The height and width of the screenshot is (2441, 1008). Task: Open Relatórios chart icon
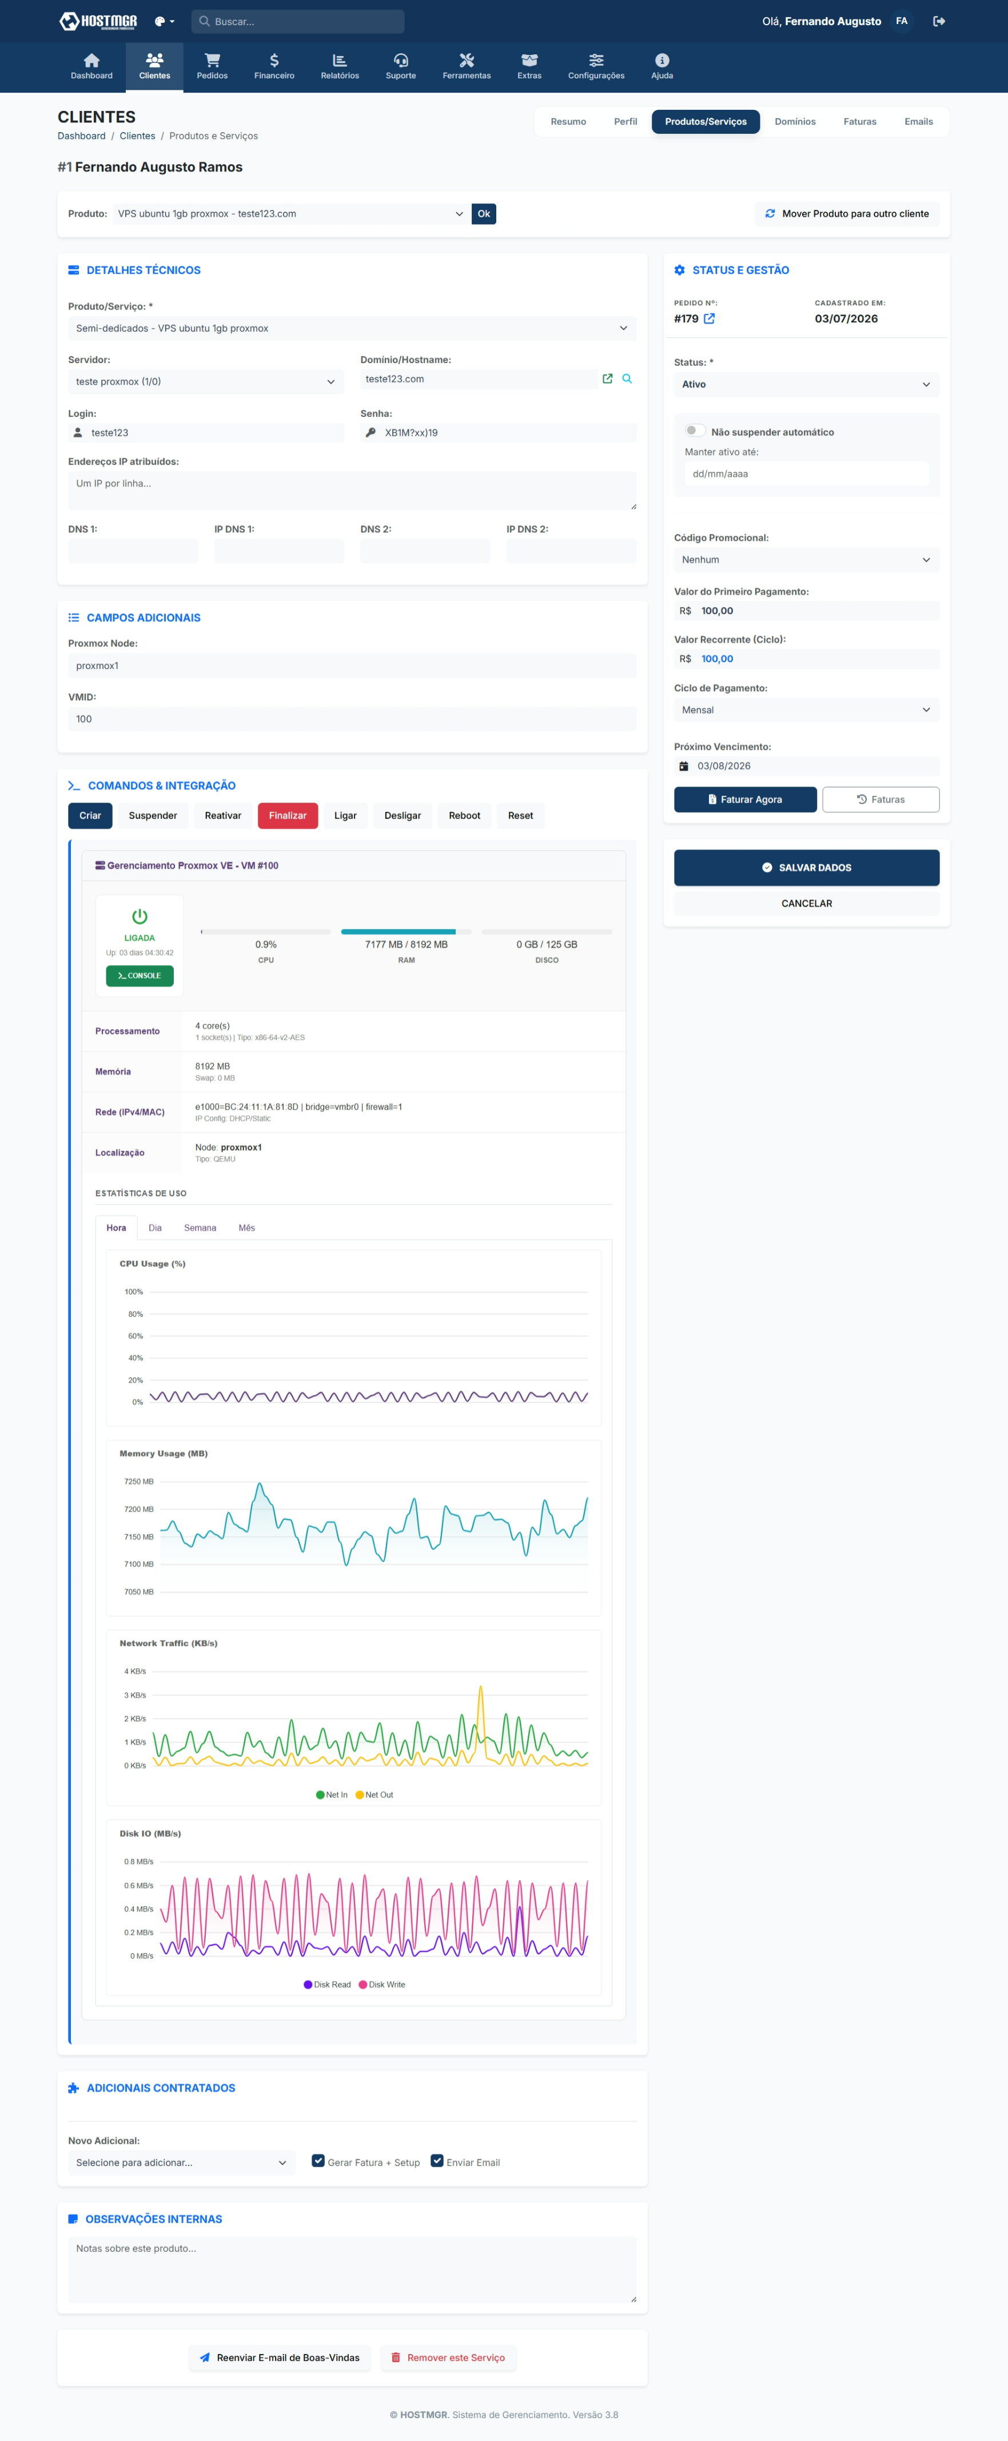[339, 59]
